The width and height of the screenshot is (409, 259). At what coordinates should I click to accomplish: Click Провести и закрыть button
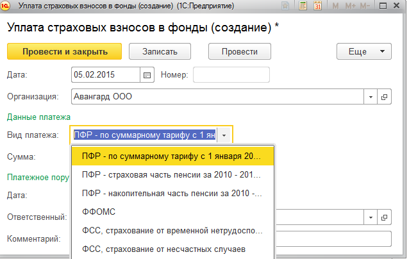[65, 51]
